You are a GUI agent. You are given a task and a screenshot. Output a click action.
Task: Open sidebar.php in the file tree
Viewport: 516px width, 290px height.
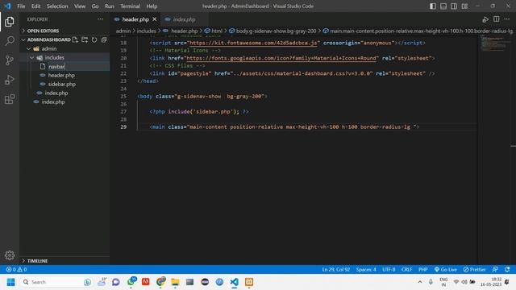(61, 84)
